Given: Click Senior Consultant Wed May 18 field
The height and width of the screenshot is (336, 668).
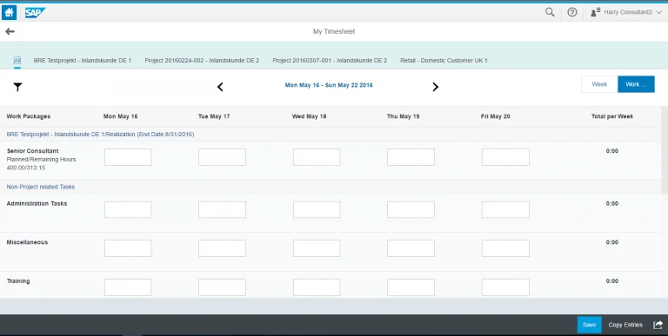Looking at the screenshot, I should 317,157.
